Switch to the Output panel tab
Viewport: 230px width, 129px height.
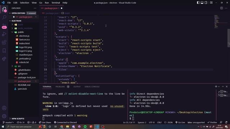coord(77,87)
